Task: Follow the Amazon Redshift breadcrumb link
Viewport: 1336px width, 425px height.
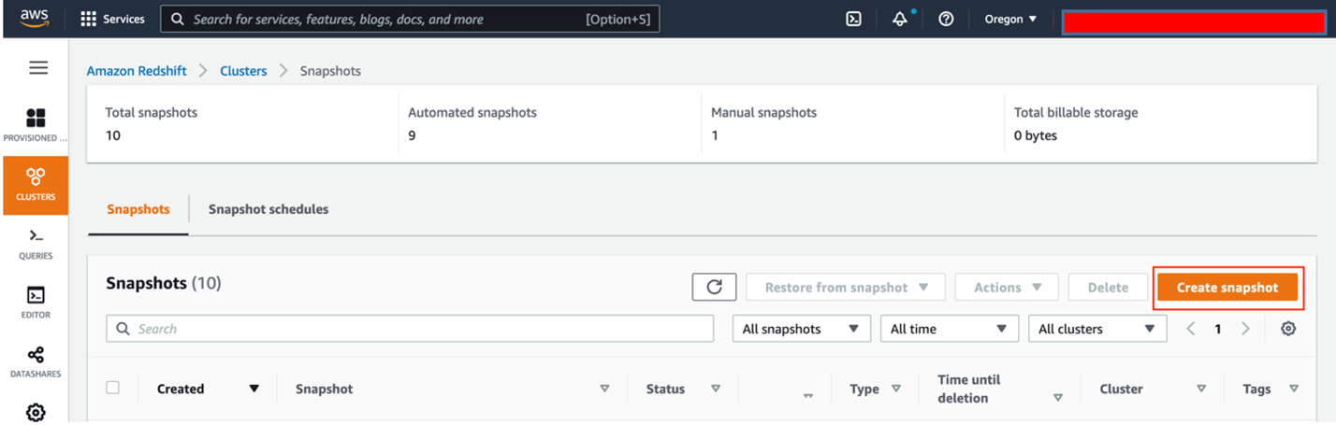Action: tap(137, 71)
